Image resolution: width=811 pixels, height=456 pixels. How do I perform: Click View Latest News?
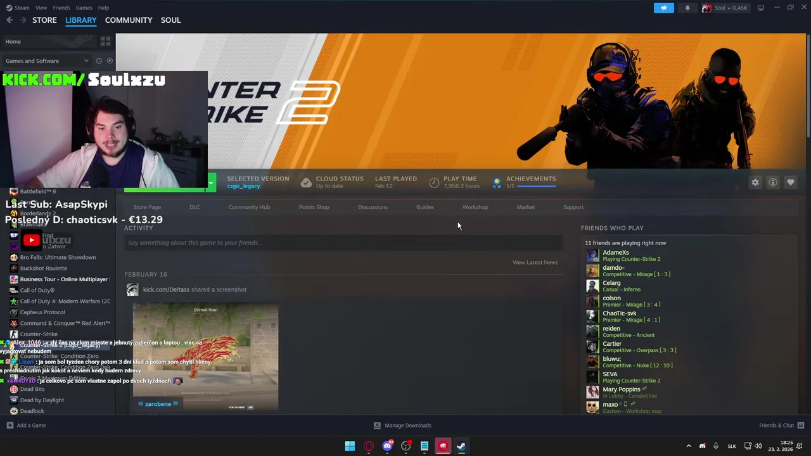tap(535, 262)
